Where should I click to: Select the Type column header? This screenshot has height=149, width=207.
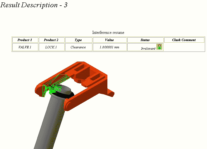78,40
